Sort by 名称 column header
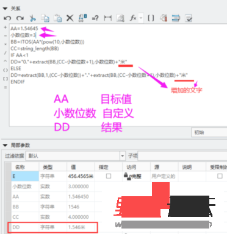This screenshot has width=227, height=234. point(25,167)
